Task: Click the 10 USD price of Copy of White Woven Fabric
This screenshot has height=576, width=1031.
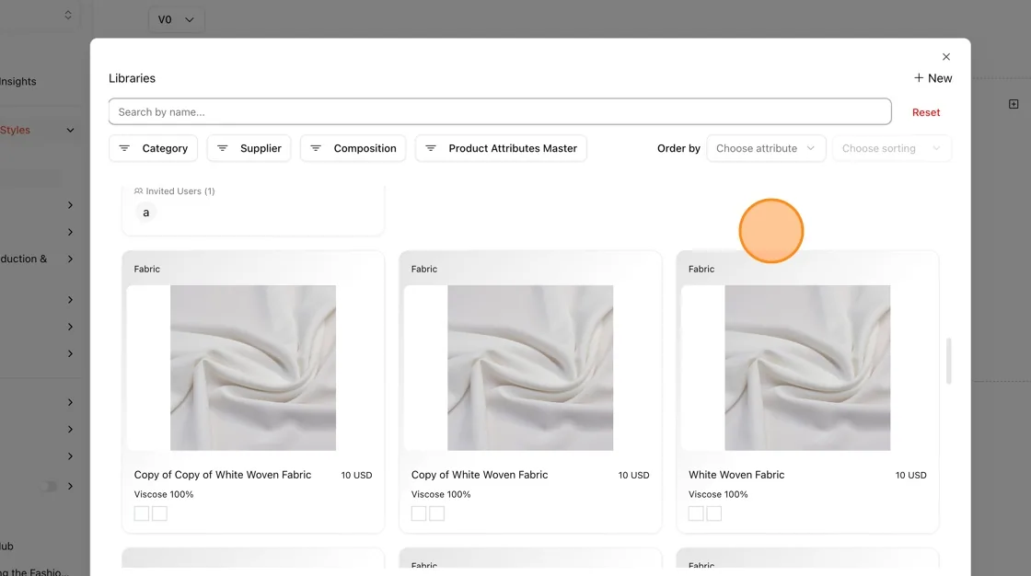Action: click(634, 476)
